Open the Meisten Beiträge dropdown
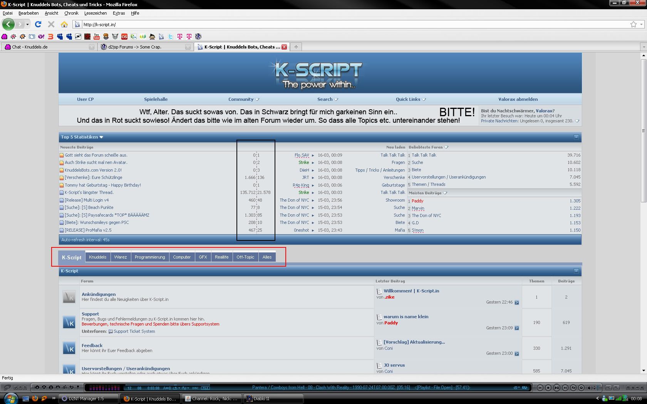Image resolution: width=647 pixels, height=404 pixels. tap(445, 193)
